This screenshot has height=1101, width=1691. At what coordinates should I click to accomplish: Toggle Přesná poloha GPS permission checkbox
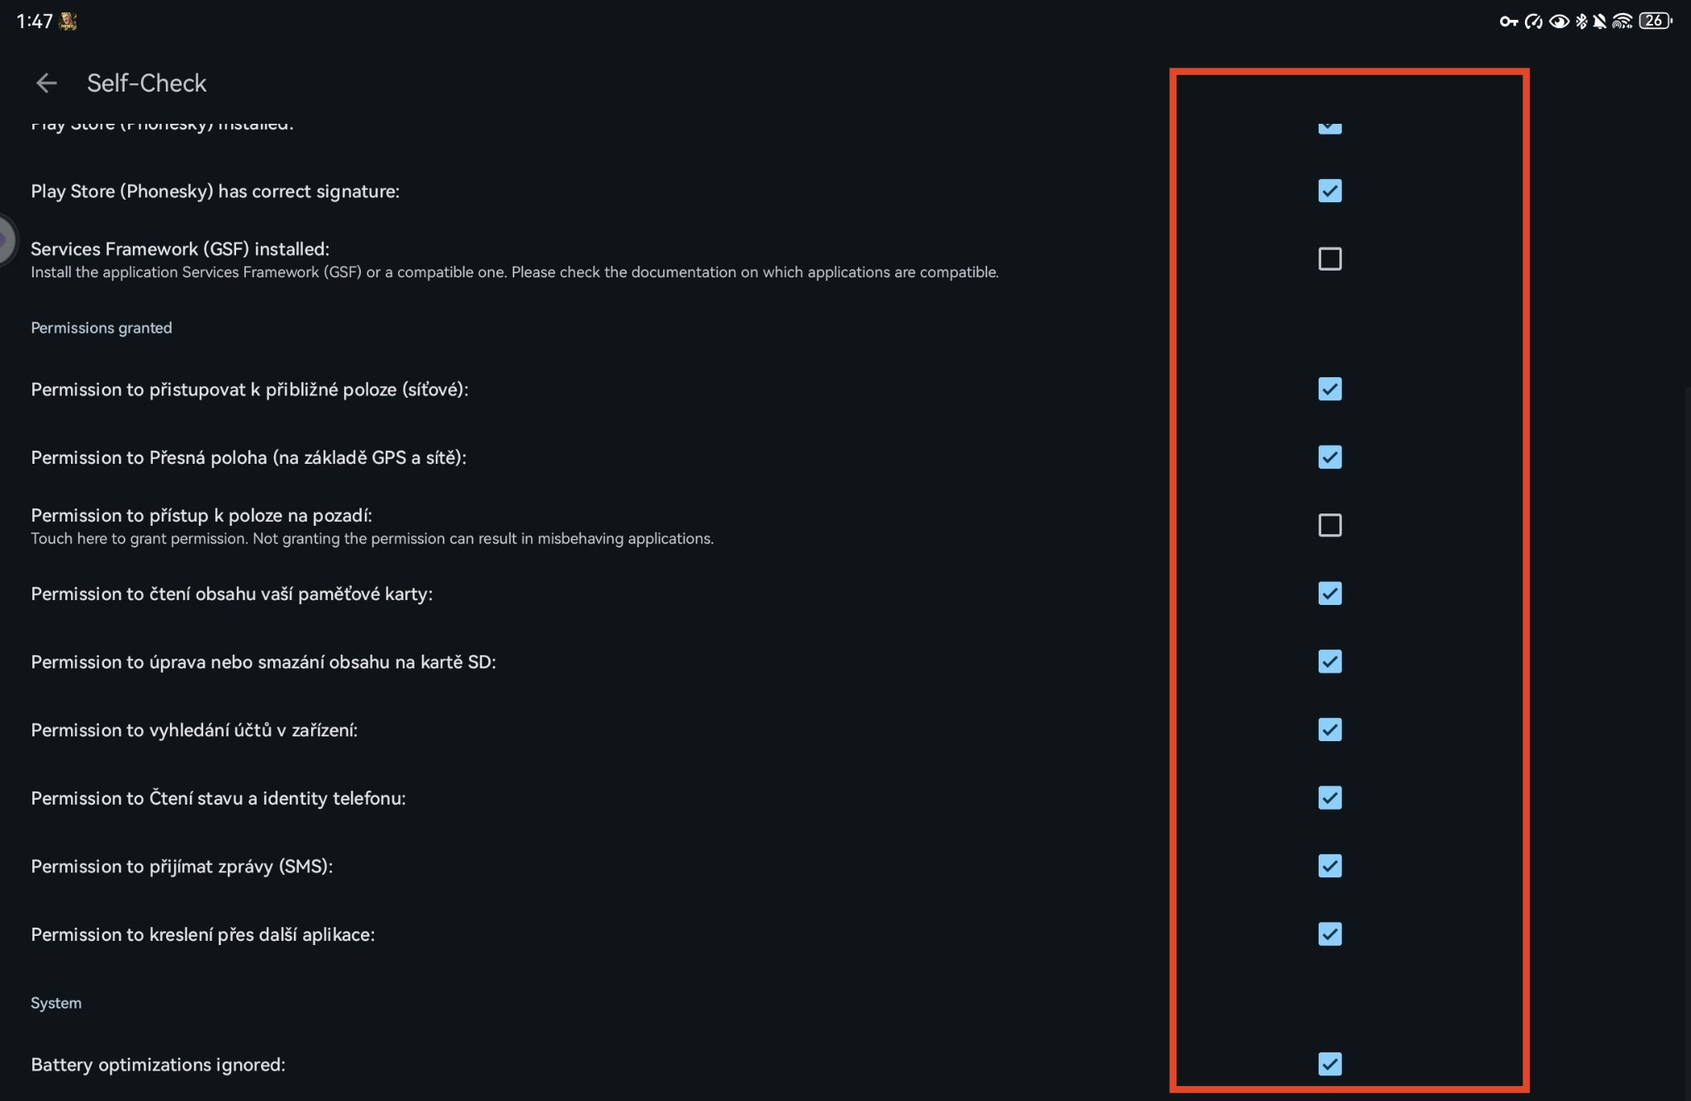1329,457
